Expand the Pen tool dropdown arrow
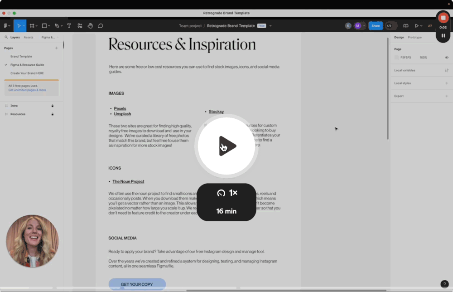The width and height of the screenshot is (453, 292). 62,26
